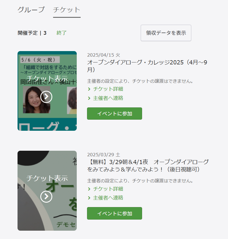Open the 終了 tickets filter
228x239 pixels.
click(x=61, y=33)
